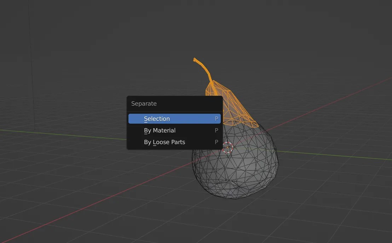Click the P shortcut beside Selection
Image resolution: width=392 pixels, height=243 pixels.
click(x=216, y=119)
